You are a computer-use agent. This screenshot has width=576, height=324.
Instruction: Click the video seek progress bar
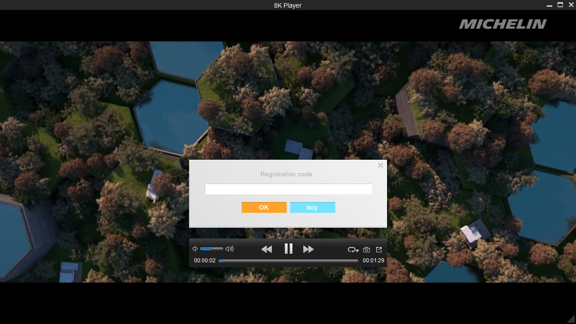[x=288, y=261]
